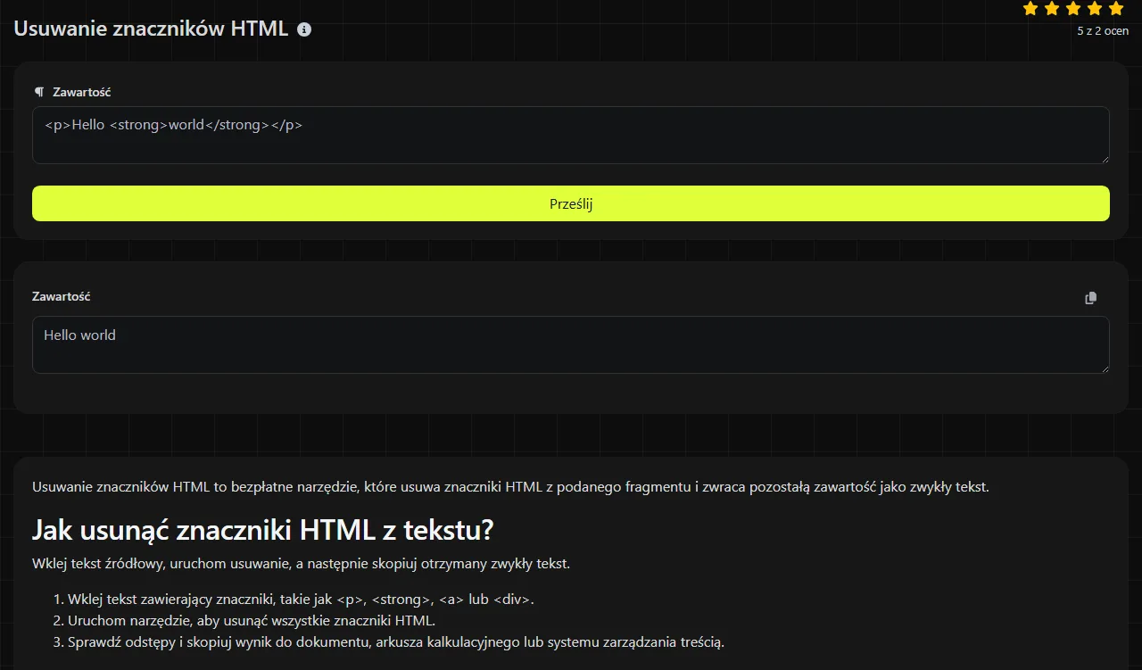Viewport: 1142px width, 670px height.
Task: Click the description starting "Usuwanie znaczników HTML to bezpłatne"
Action: (x=510, y=487)
